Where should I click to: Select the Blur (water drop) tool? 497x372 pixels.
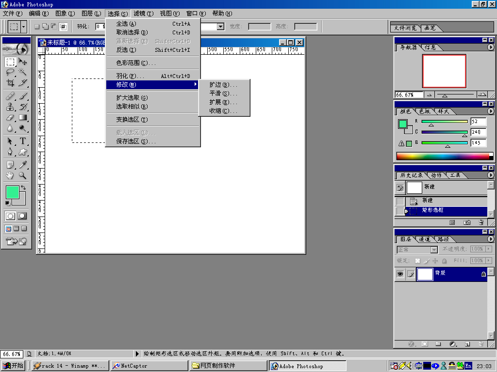pos(11,128)
